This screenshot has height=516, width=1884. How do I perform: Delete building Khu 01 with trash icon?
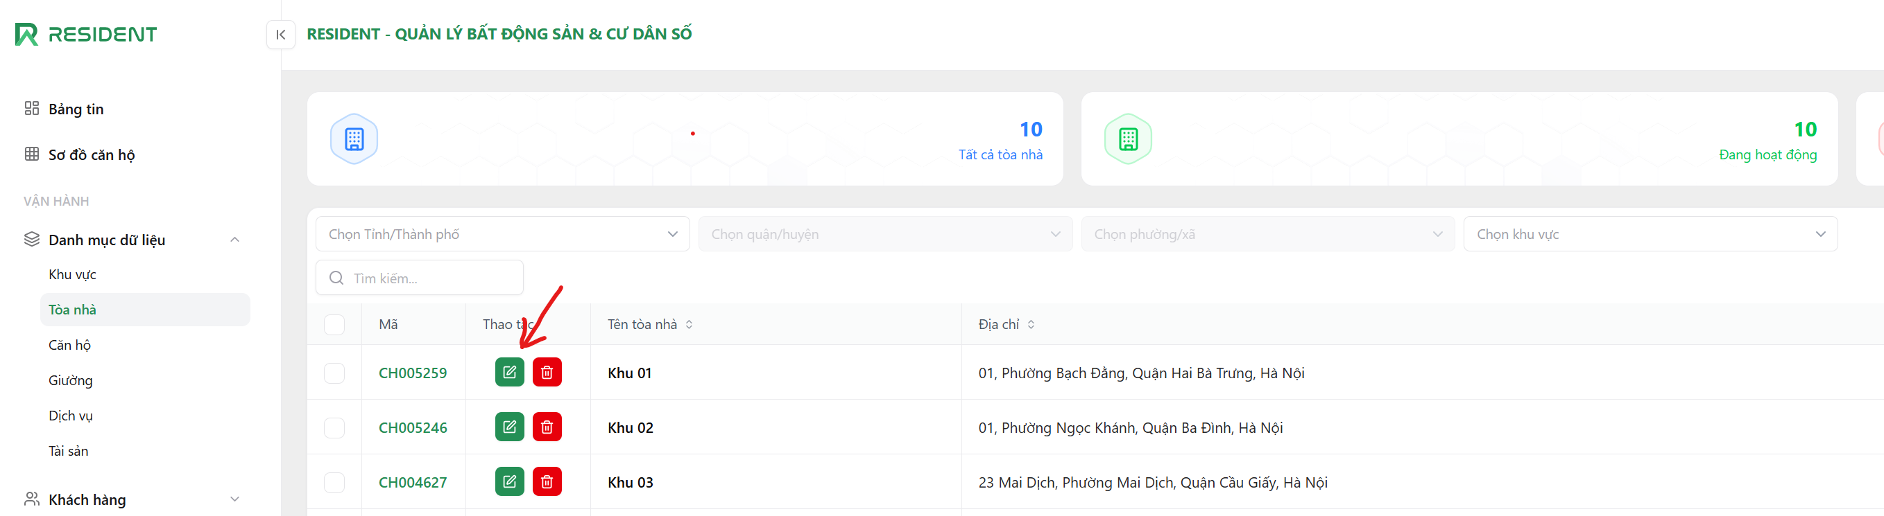pyautogui.click(x=547, y=372)
